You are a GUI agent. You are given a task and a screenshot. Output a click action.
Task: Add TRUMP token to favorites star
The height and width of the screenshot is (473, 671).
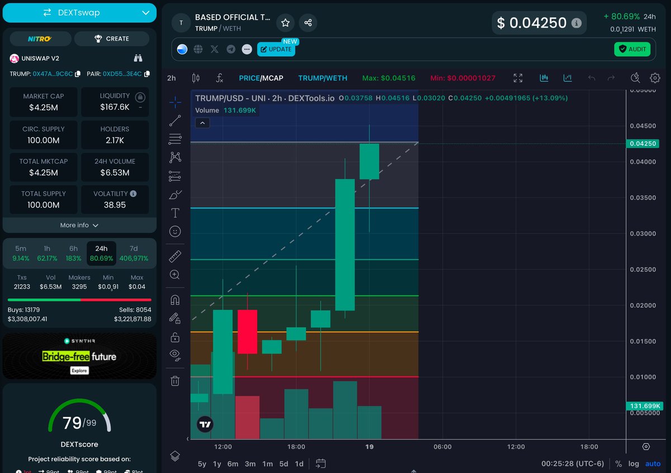(285, 23)
